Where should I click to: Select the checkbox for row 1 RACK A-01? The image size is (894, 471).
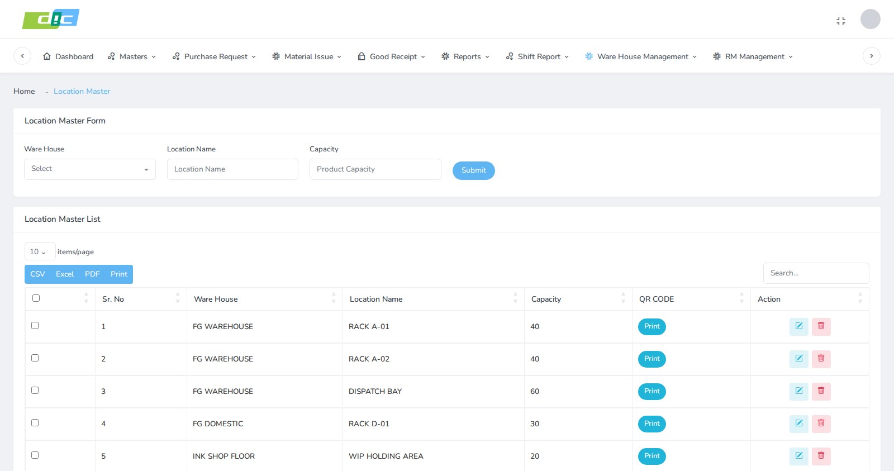tap(35, 325)
